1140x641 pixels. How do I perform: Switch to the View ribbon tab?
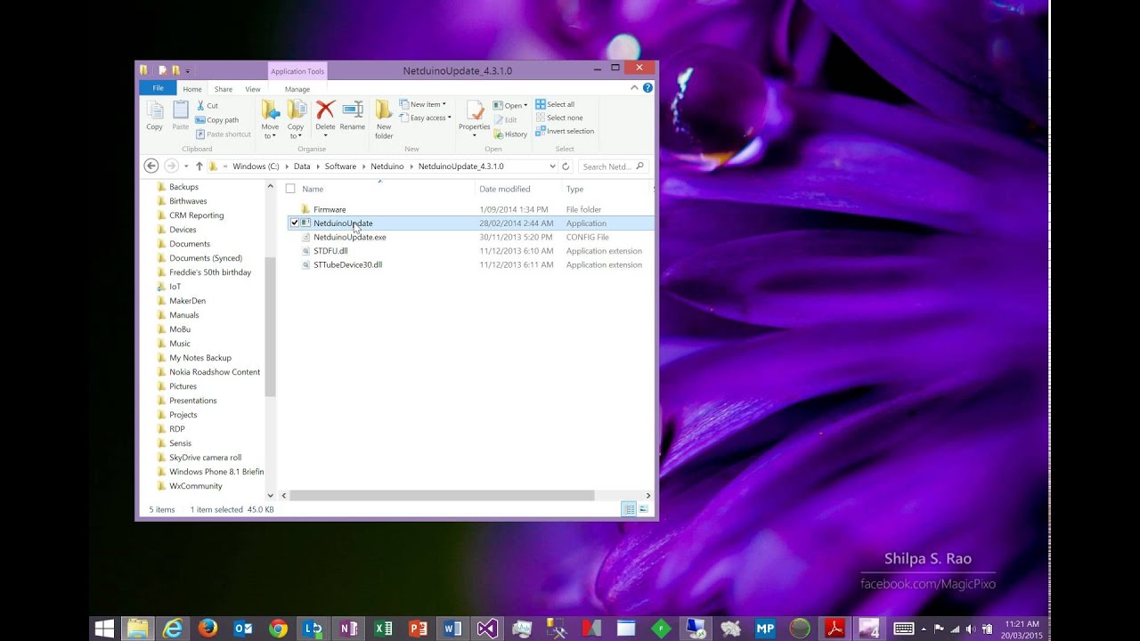(253, 89)
